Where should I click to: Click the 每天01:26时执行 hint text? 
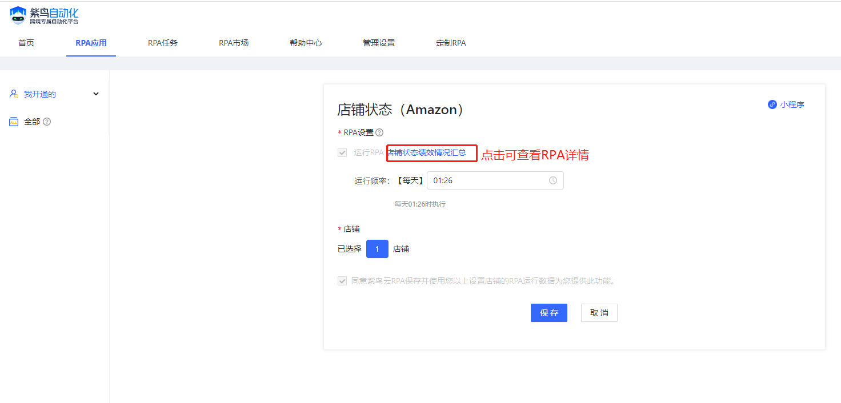(420, 204)
